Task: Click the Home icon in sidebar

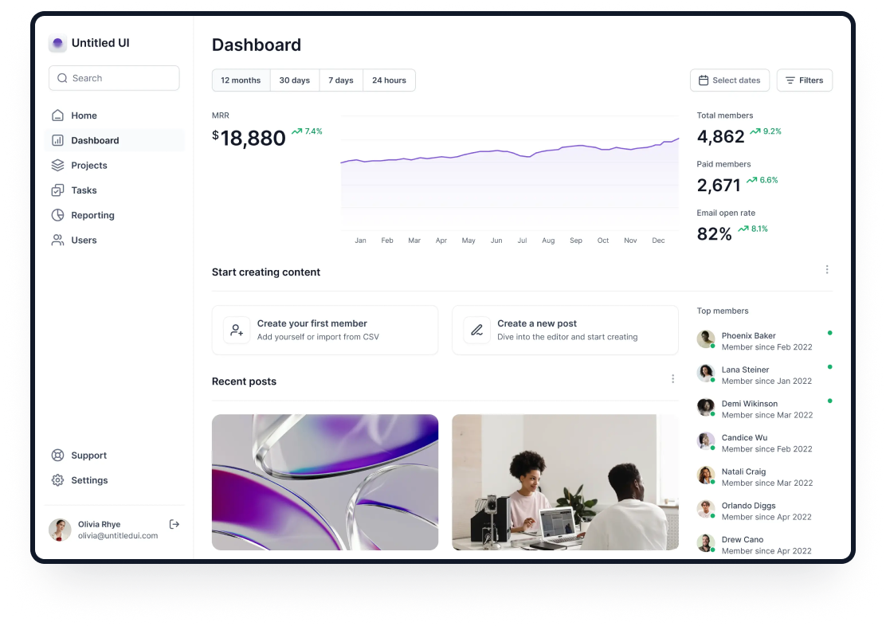Action: click(x=57, y=115)
